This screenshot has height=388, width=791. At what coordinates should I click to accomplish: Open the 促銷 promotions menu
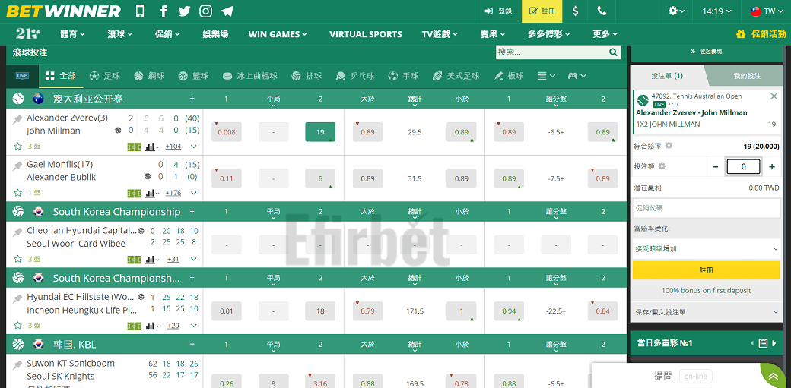(x=167, y=34)
